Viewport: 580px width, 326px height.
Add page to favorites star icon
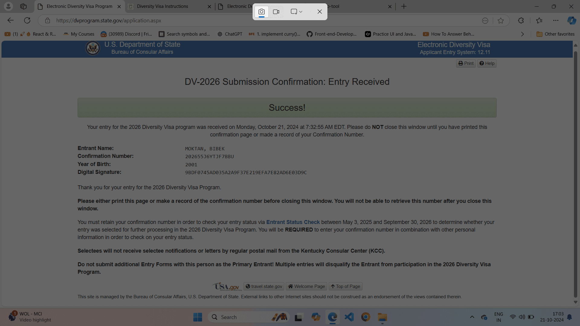point(501,21)
